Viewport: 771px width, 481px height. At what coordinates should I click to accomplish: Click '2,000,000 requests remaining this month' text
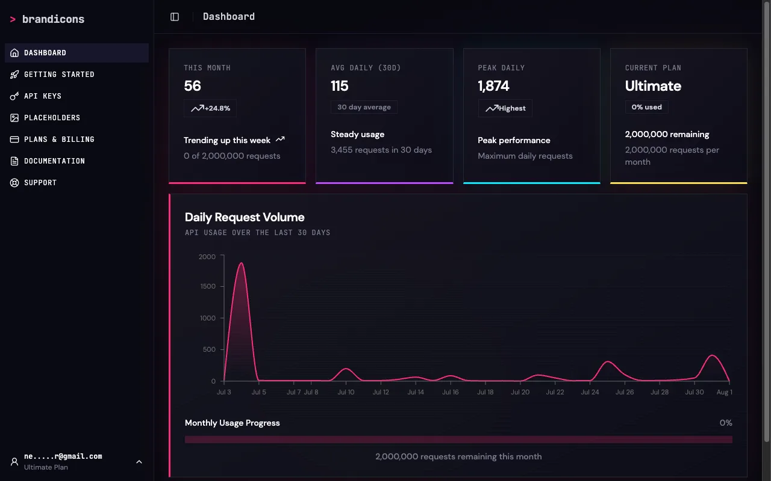click(x=458, y=456)
